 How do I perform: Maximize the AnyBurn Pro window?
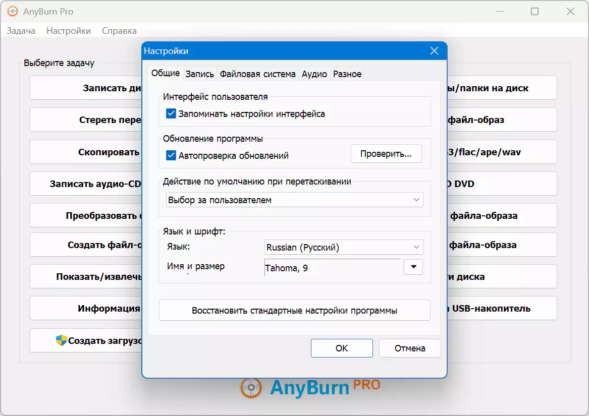[x=534, y=12]
